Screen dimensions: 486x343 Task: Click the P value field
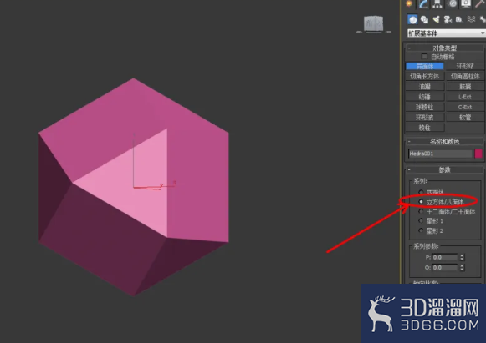coord(445,257)
